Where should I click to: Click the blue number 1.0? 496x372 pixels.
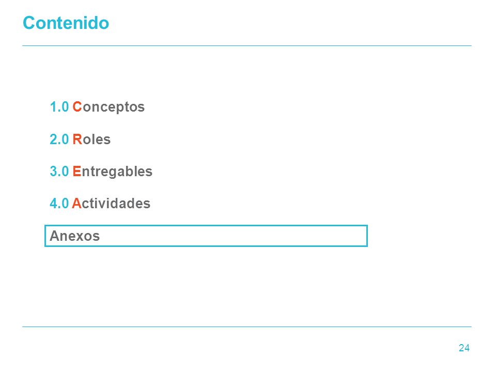tap(59, 107)
